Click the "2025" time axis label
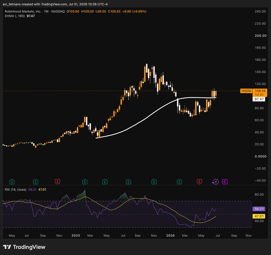Image resolution: width=271 pixels, height=255 pixels. point(76,236)
